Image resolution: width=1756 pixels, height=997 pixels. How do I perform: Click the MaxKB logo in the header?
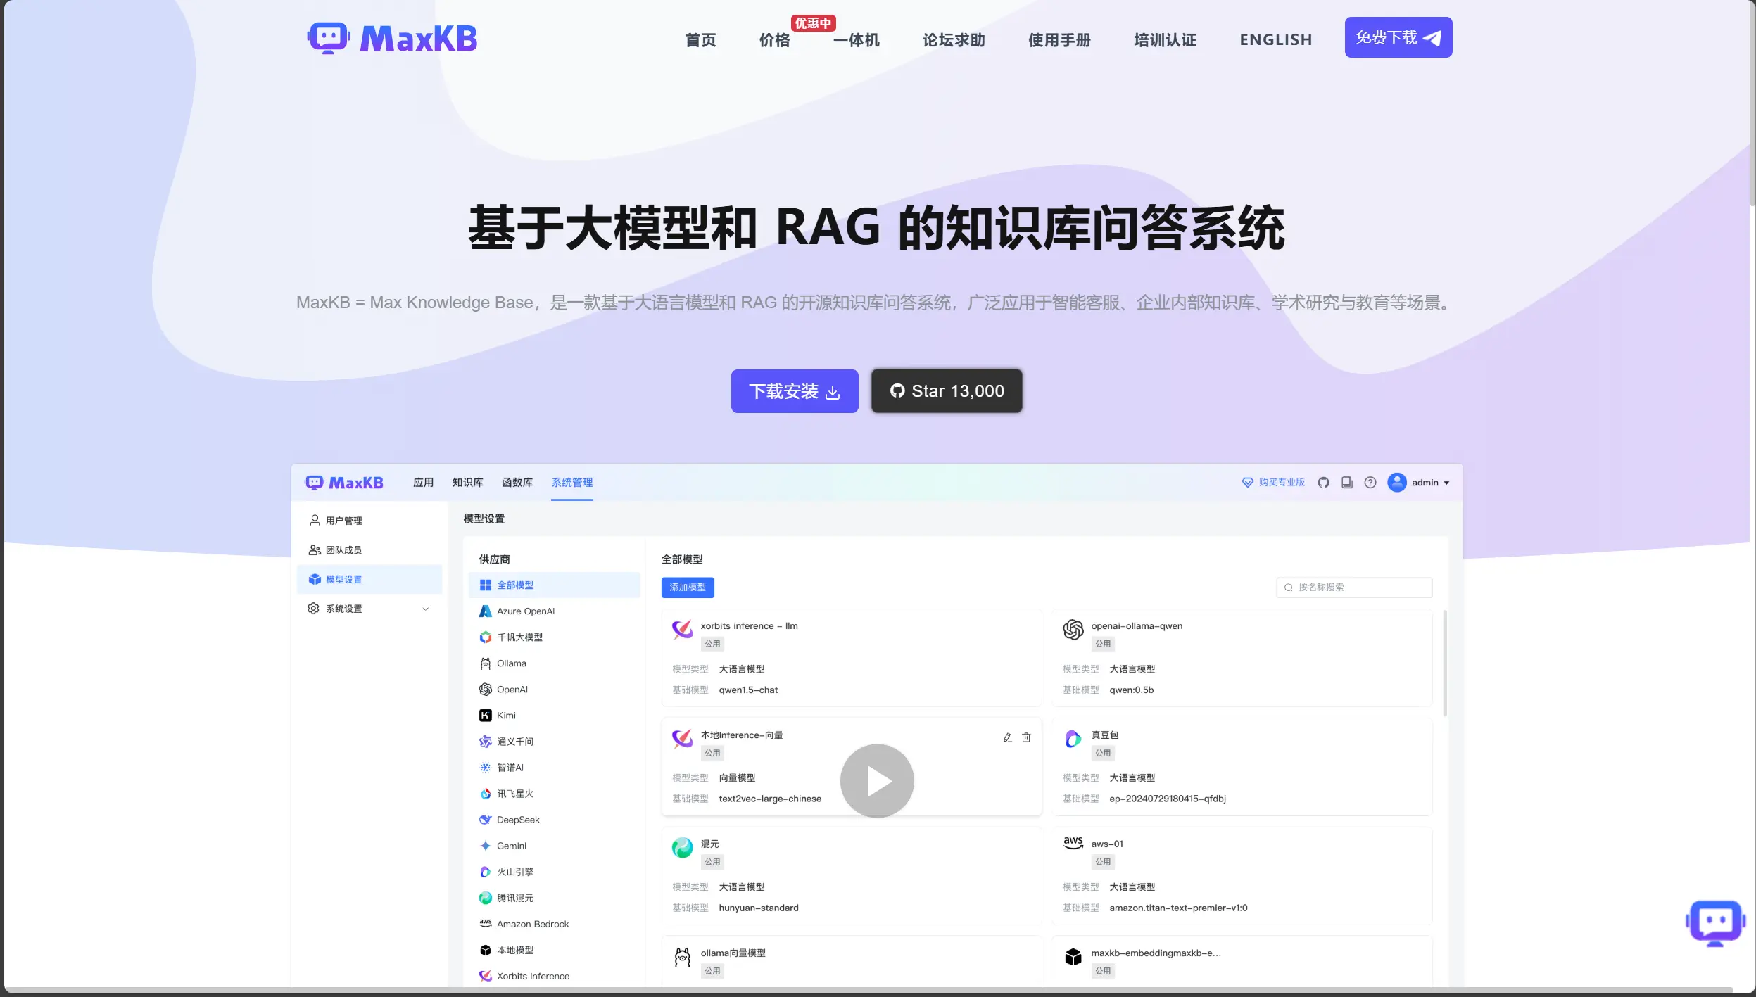[392, 39]
